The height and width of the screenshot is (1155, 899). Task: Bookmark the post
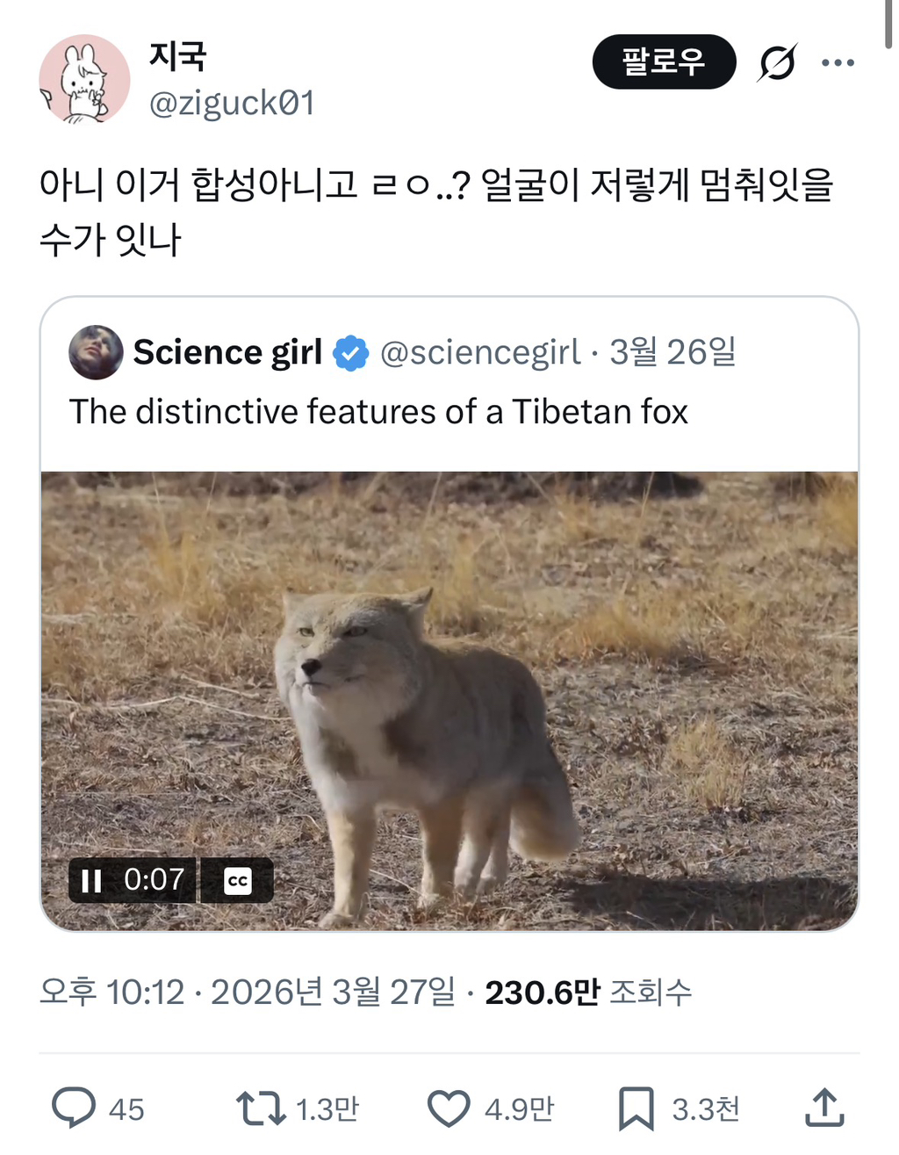(x=639, y=1108)
